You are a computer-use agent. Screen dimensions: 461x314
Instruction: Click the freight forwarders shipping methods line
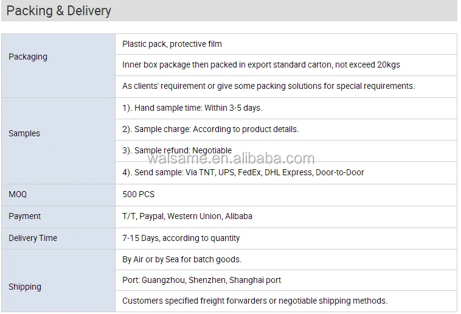click(255, 301)
